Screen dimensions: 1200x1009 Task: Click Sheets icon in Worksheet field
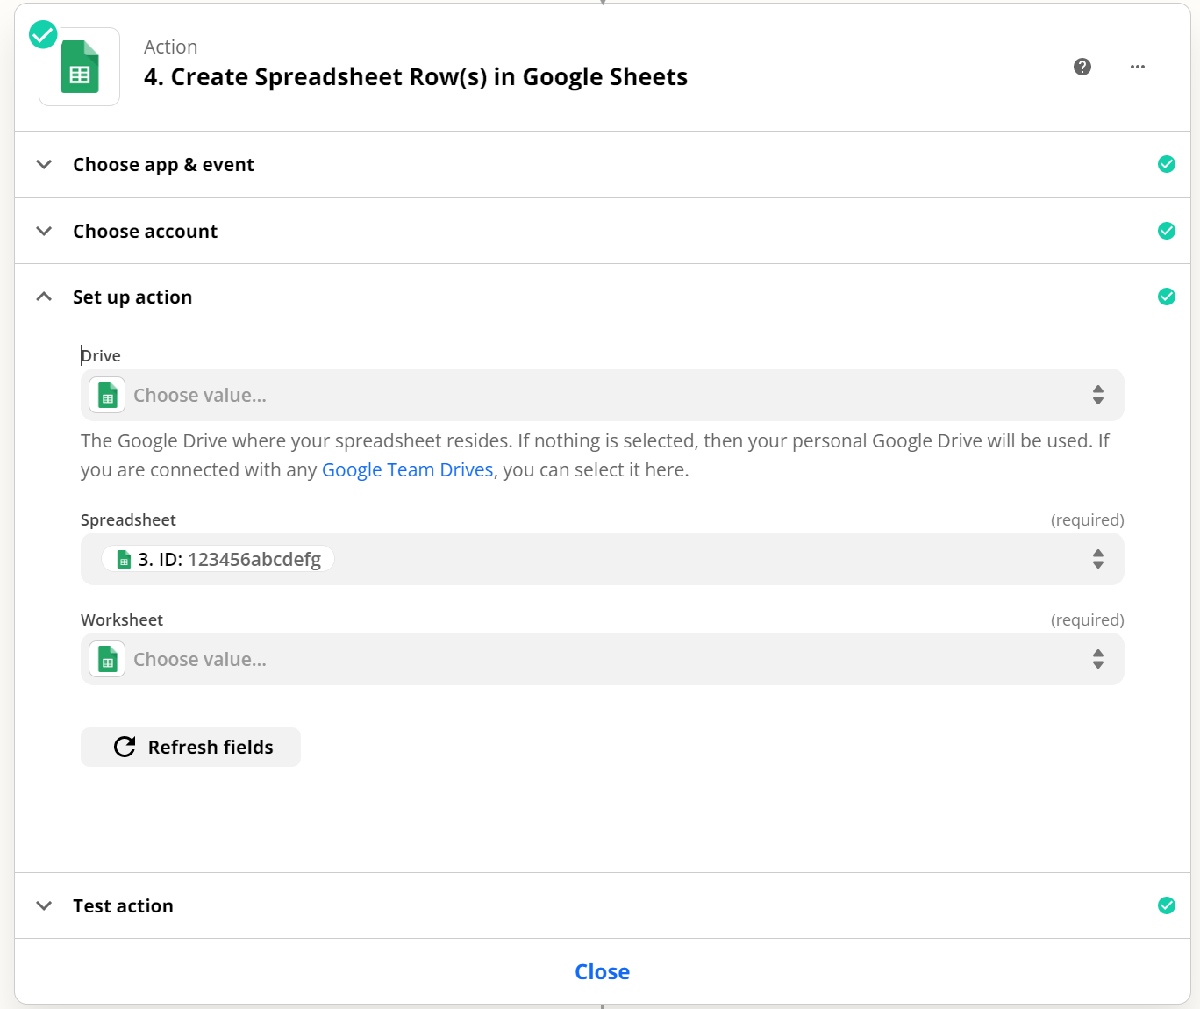point(107,659)
